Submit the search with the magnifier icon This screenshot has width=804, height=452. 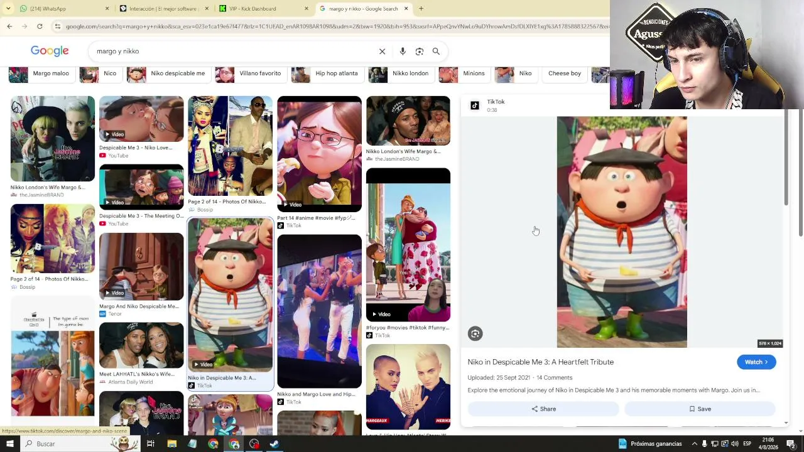coord(436,51)
